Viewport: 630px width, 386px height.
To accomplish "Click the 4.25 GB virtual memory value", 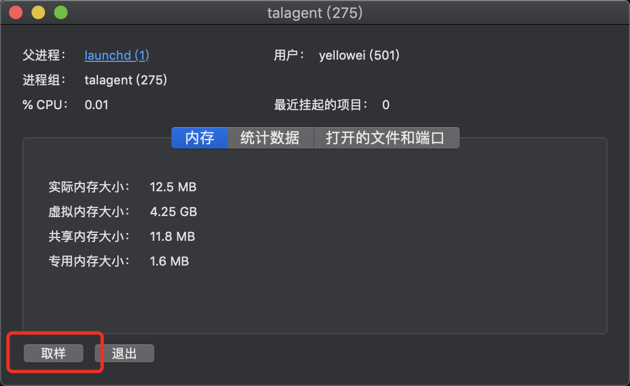I will (x=174, y=212).
